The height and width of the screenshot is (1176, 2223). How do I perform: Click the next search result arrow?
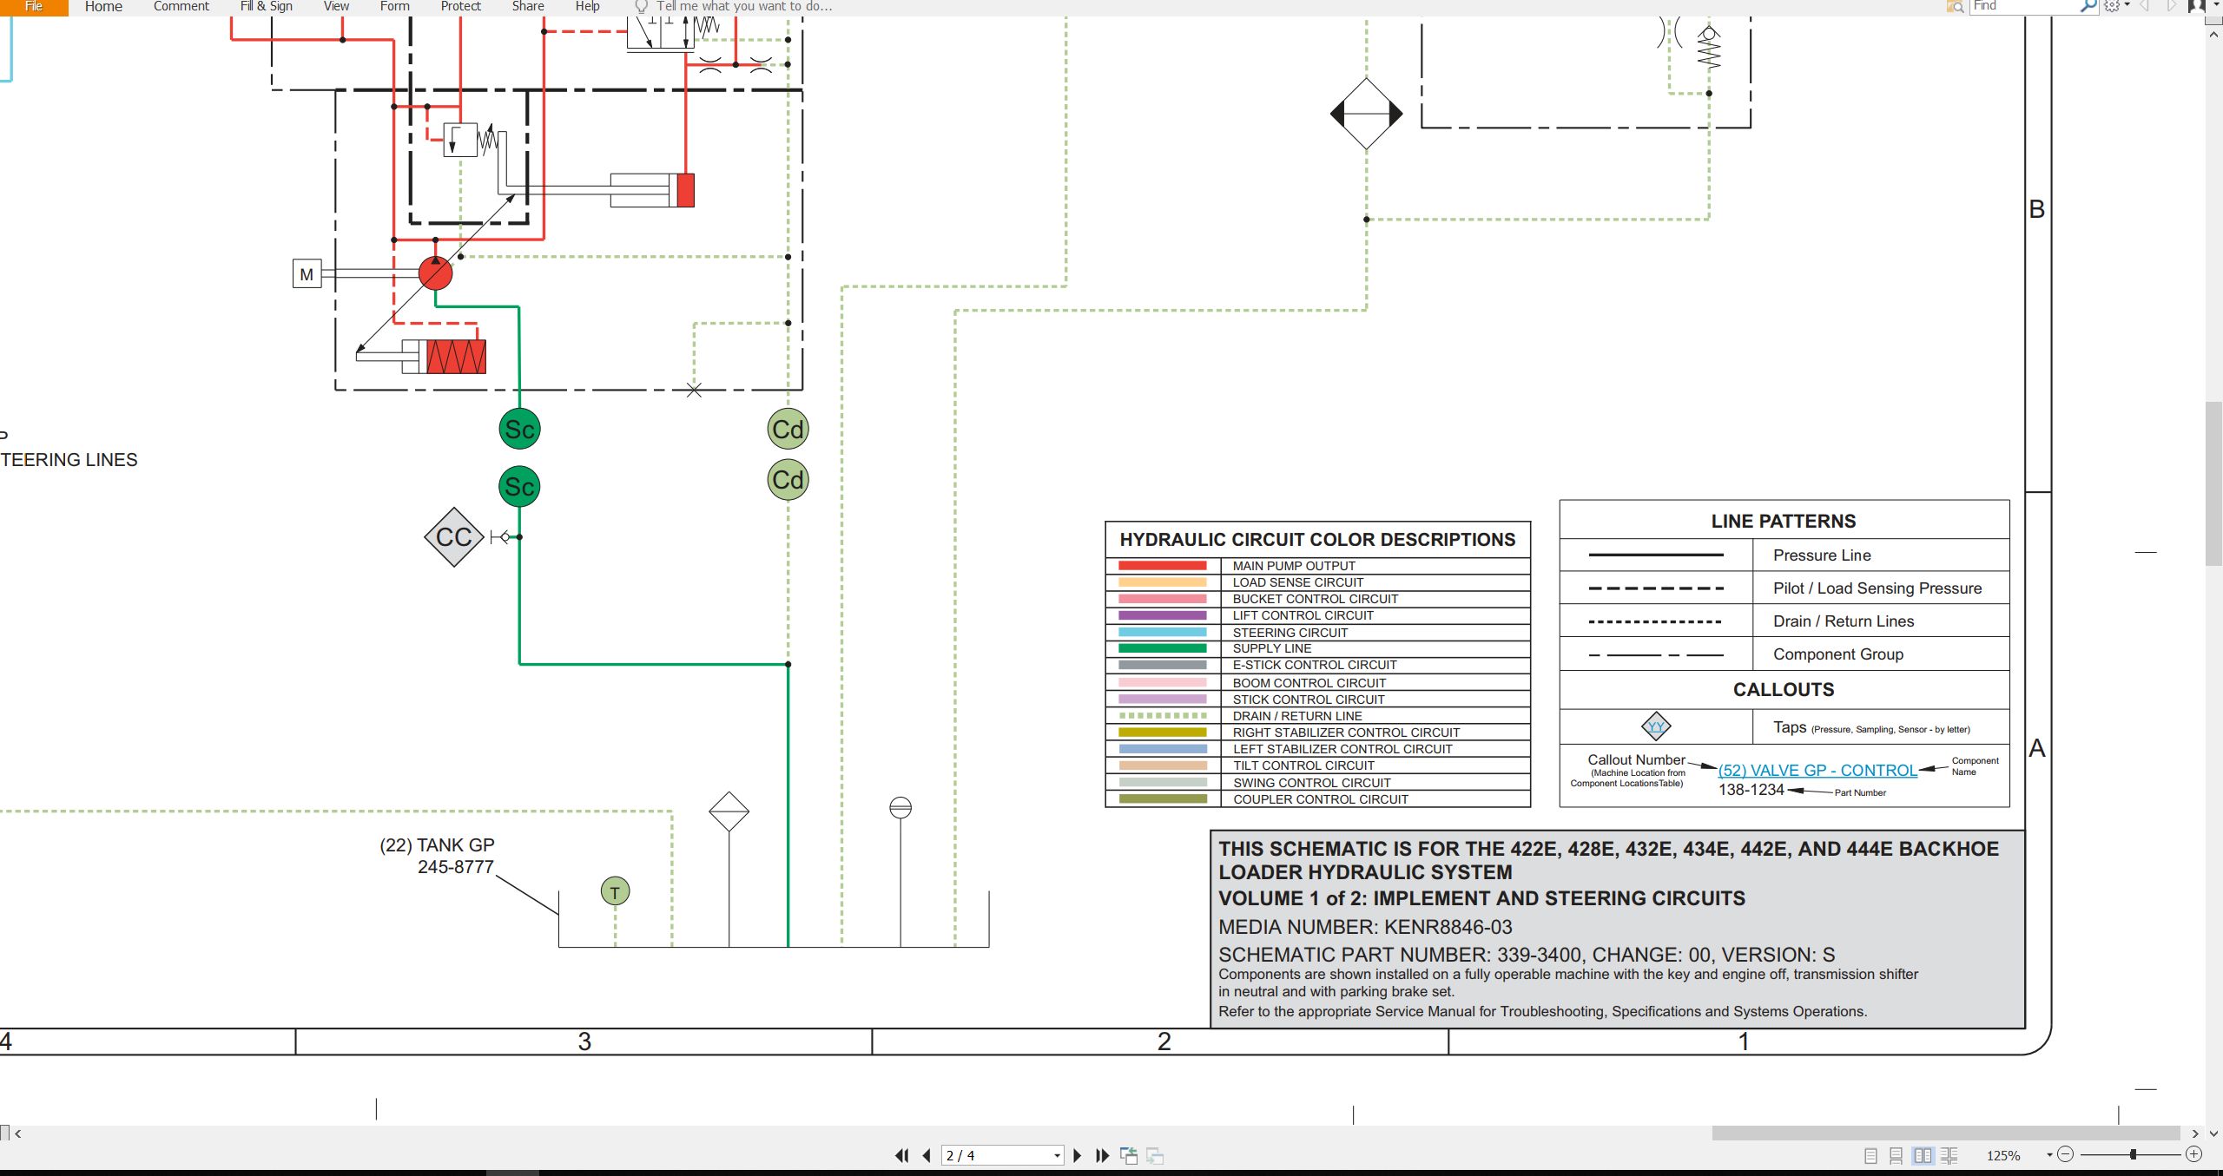2172,6
